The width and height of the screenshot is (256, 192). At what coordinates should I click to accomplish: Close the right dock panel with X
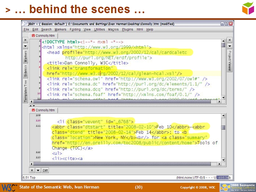pyautogui.click(x=229, y=40)
